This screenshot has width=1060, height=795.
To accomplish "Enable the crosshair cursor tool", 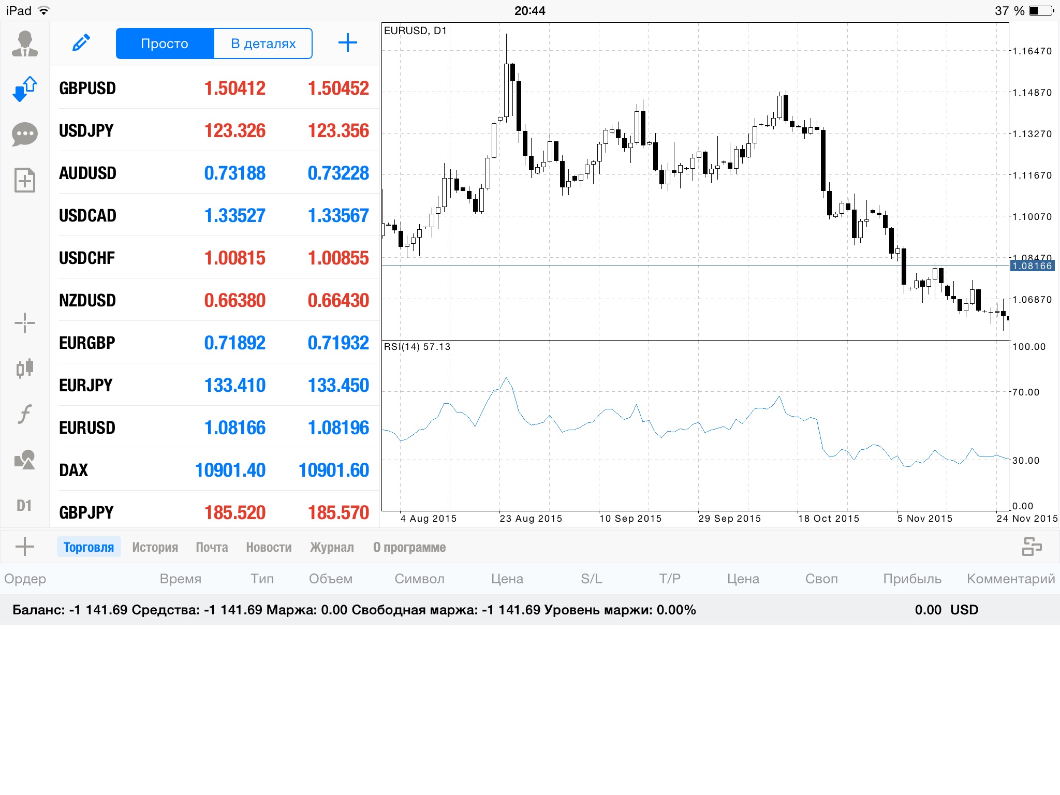I will (x=24, y=323).
